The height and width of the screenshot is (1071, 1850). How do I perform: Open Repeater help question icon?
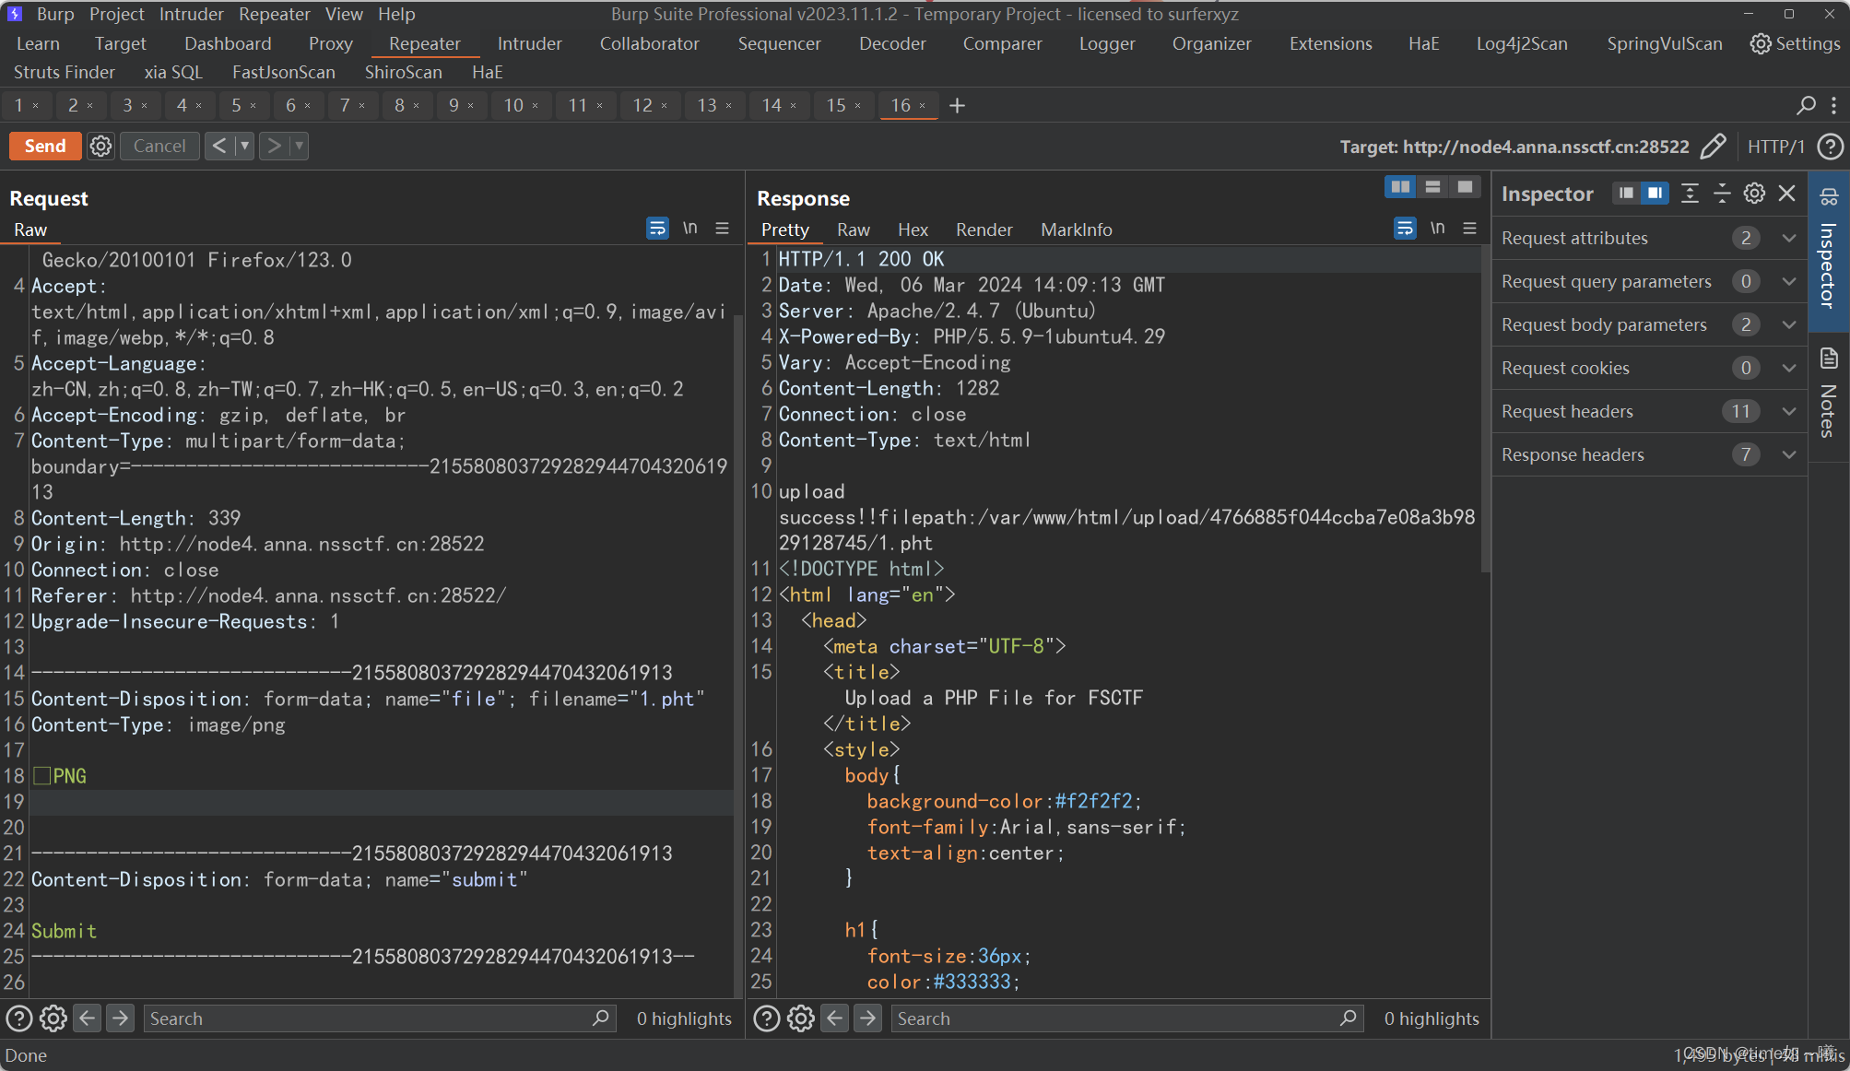[1830, 147]
